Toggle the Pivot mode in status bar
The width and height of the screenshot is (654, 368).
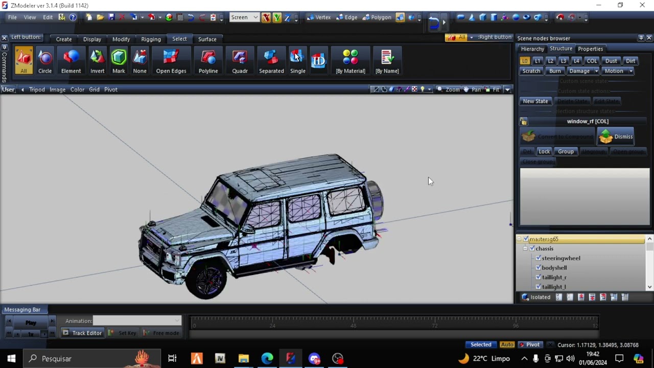[530, 344]
